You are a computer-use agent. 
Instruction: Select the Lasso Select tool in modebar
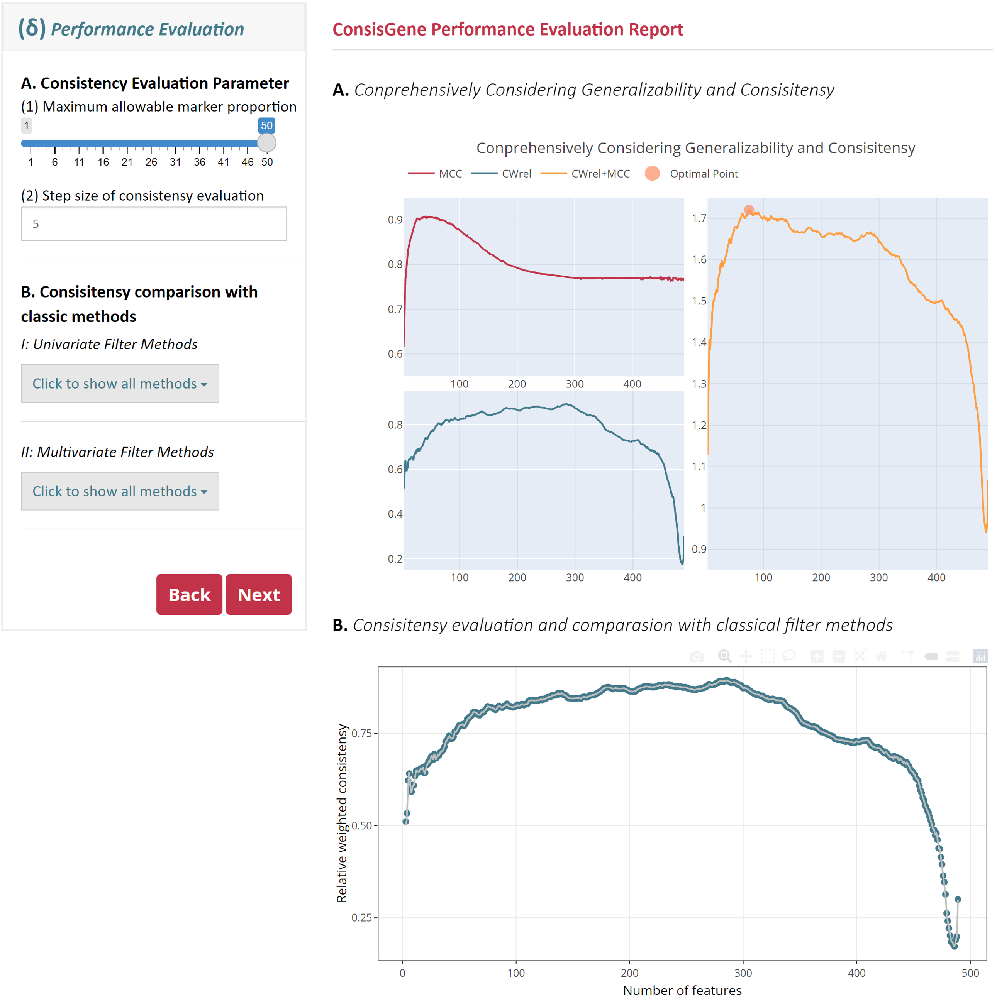pyautogui.click(x=789, y=656)
